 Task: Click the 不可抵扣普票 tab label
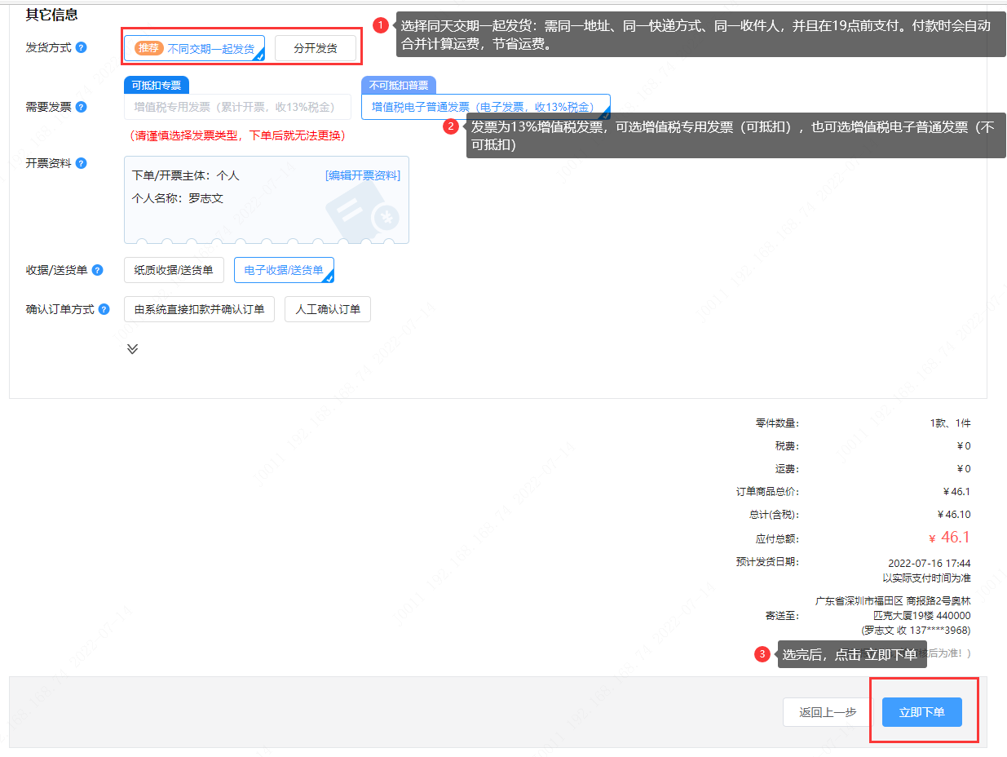click(398, 85)
